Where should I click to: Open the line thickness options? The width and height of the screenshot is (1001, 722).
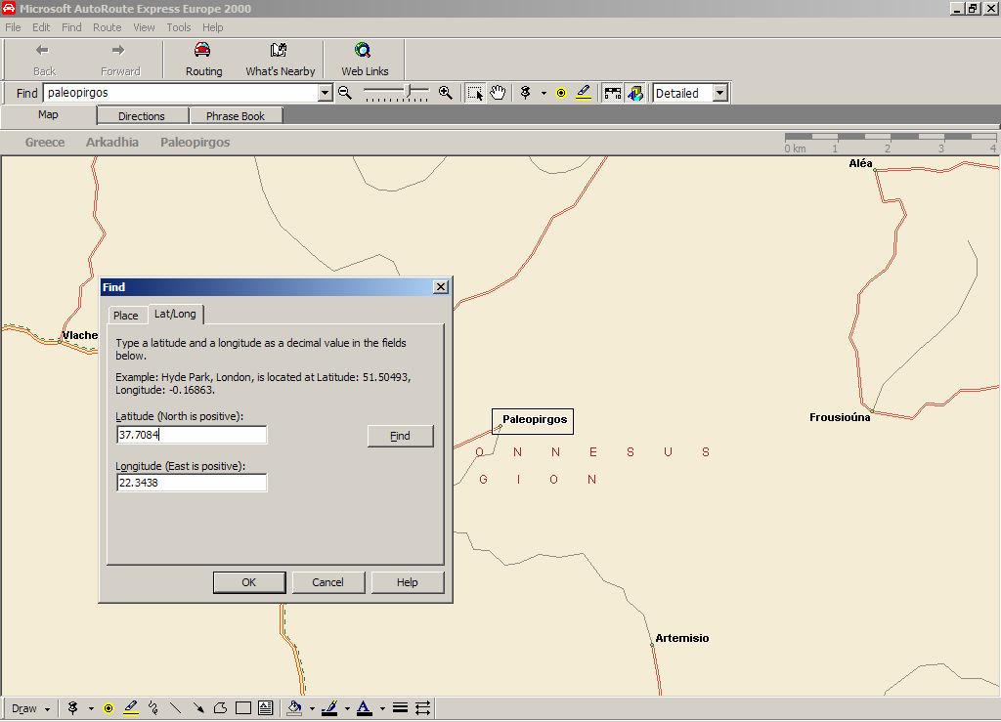pos(400,708)
